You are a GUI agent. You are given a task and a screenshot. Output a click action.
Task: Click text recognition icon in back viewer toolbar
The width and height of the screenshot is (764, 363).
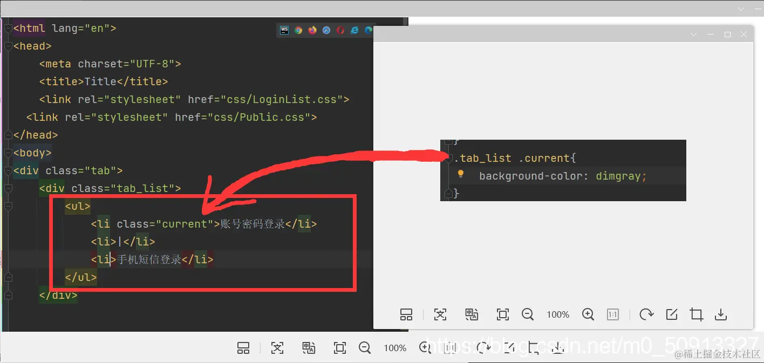click(x=277, y=348)
